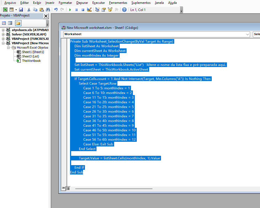
Task: Open the Suplementos menu
Action: click(x=141, y=3)
